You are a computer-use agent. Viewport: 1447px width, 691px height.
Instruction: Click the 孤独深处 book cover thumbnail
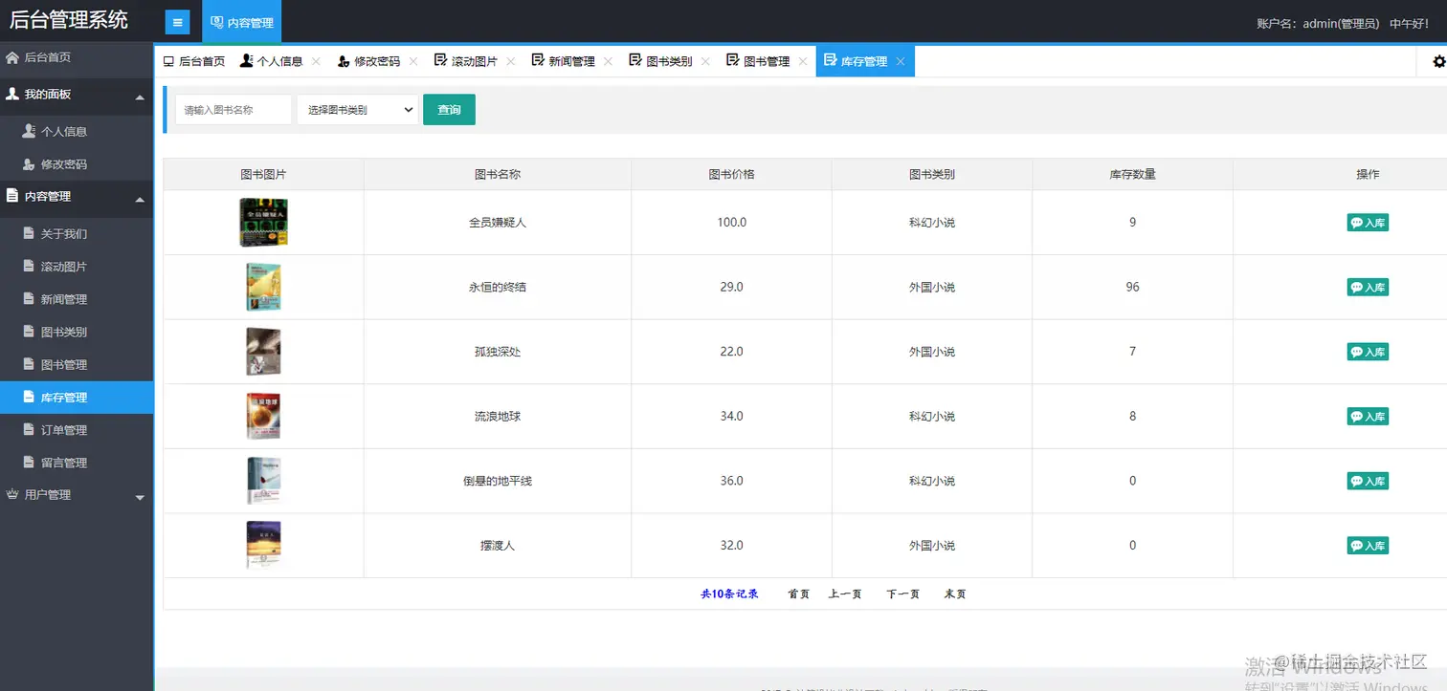pos(263,352)
